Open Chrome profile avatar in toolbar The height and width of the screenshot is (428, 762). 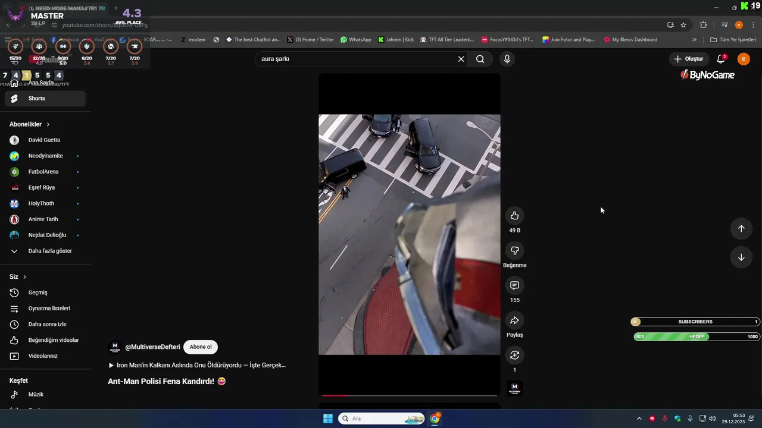[739, 25]
